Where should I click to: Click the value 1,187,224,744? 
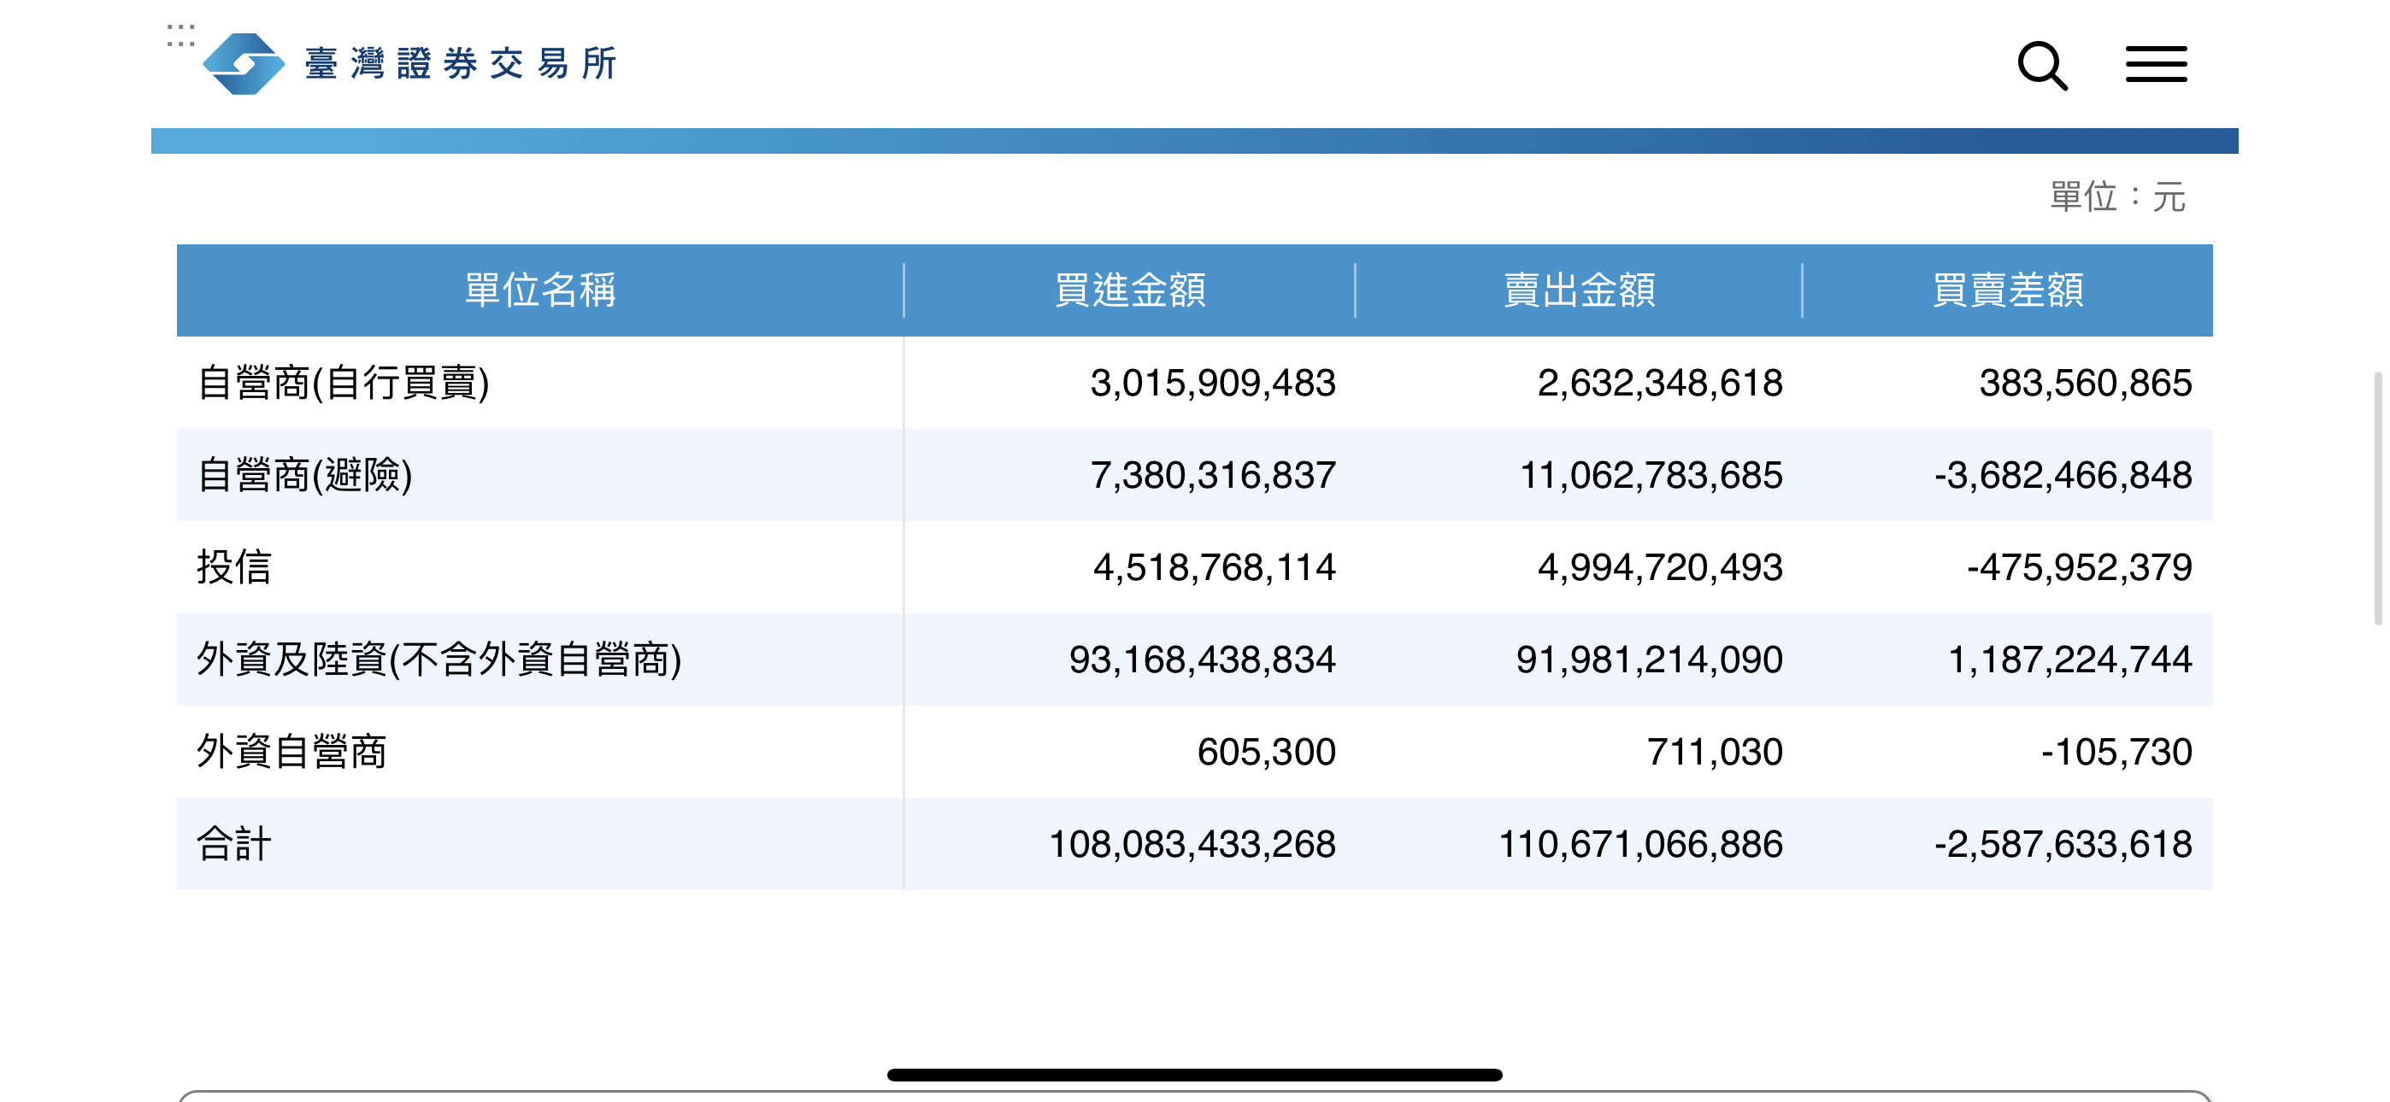coord(2070,659)
